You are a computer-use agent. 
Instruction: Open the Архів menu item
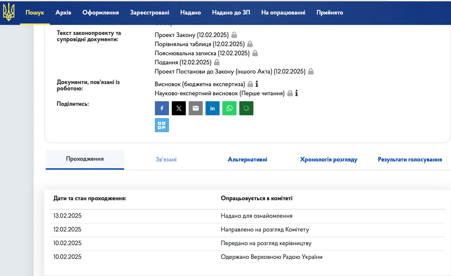[63, 12]
